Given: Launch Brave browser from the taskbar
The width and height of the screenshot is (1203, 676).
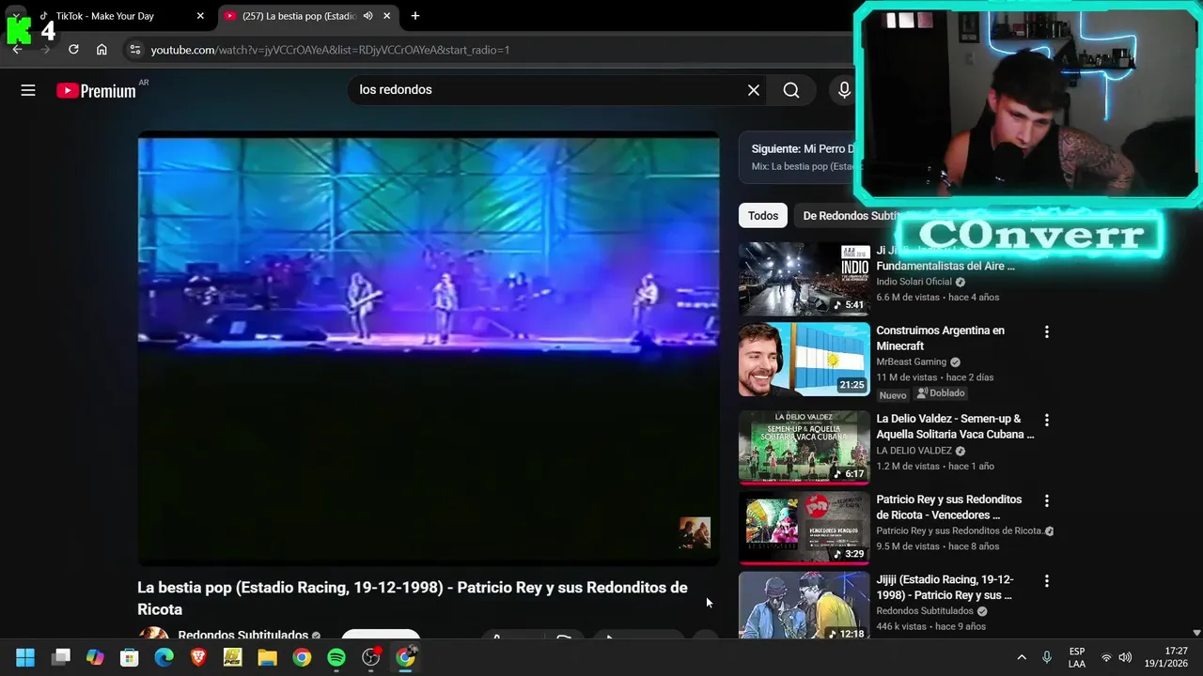Looking at the screenshot, I should 198,657.
